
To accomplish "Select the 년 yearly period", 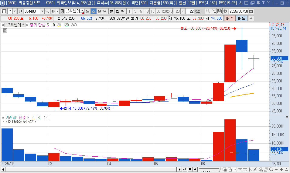I will [105, 11].
